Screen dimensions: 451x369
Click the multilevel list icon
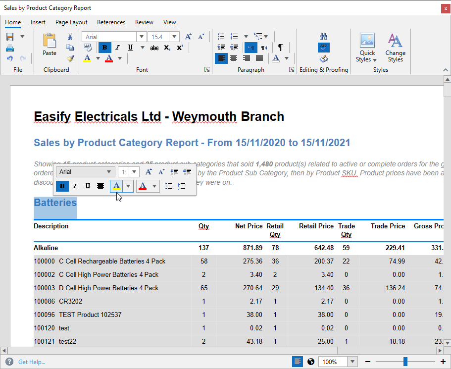(x=258, y=37)
